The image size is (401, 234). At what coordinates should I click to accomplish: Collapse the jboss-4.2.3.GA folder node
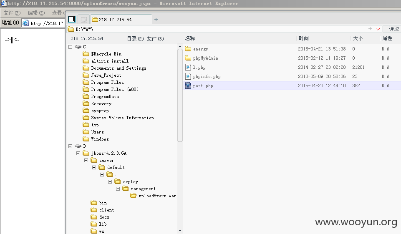coord(78,153)
